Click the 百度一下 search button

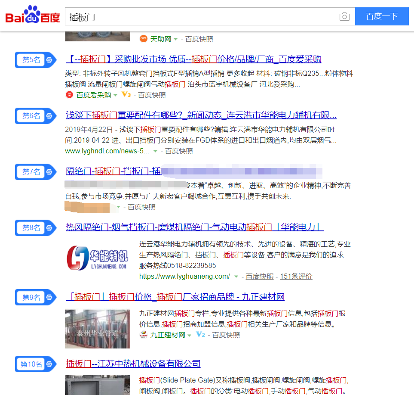pos(382,16)
